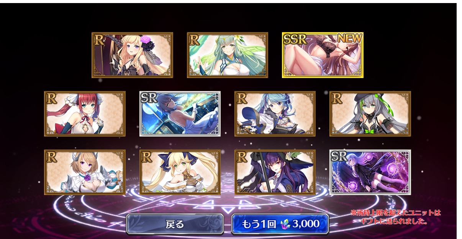462x239 pixels.
Task: Click the 戻る back button
Action: [175, 224]
